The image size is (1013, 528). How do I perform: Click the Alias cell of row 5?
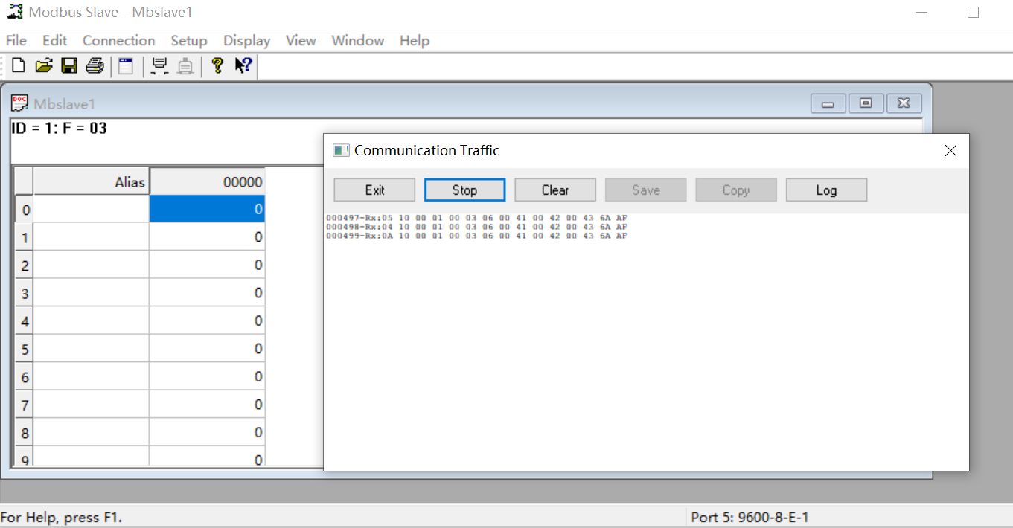click(92, 349)
